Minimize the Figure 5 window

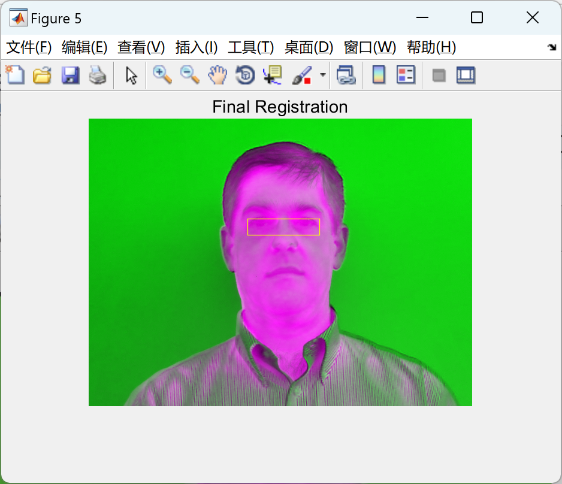(x=422, y=17)
